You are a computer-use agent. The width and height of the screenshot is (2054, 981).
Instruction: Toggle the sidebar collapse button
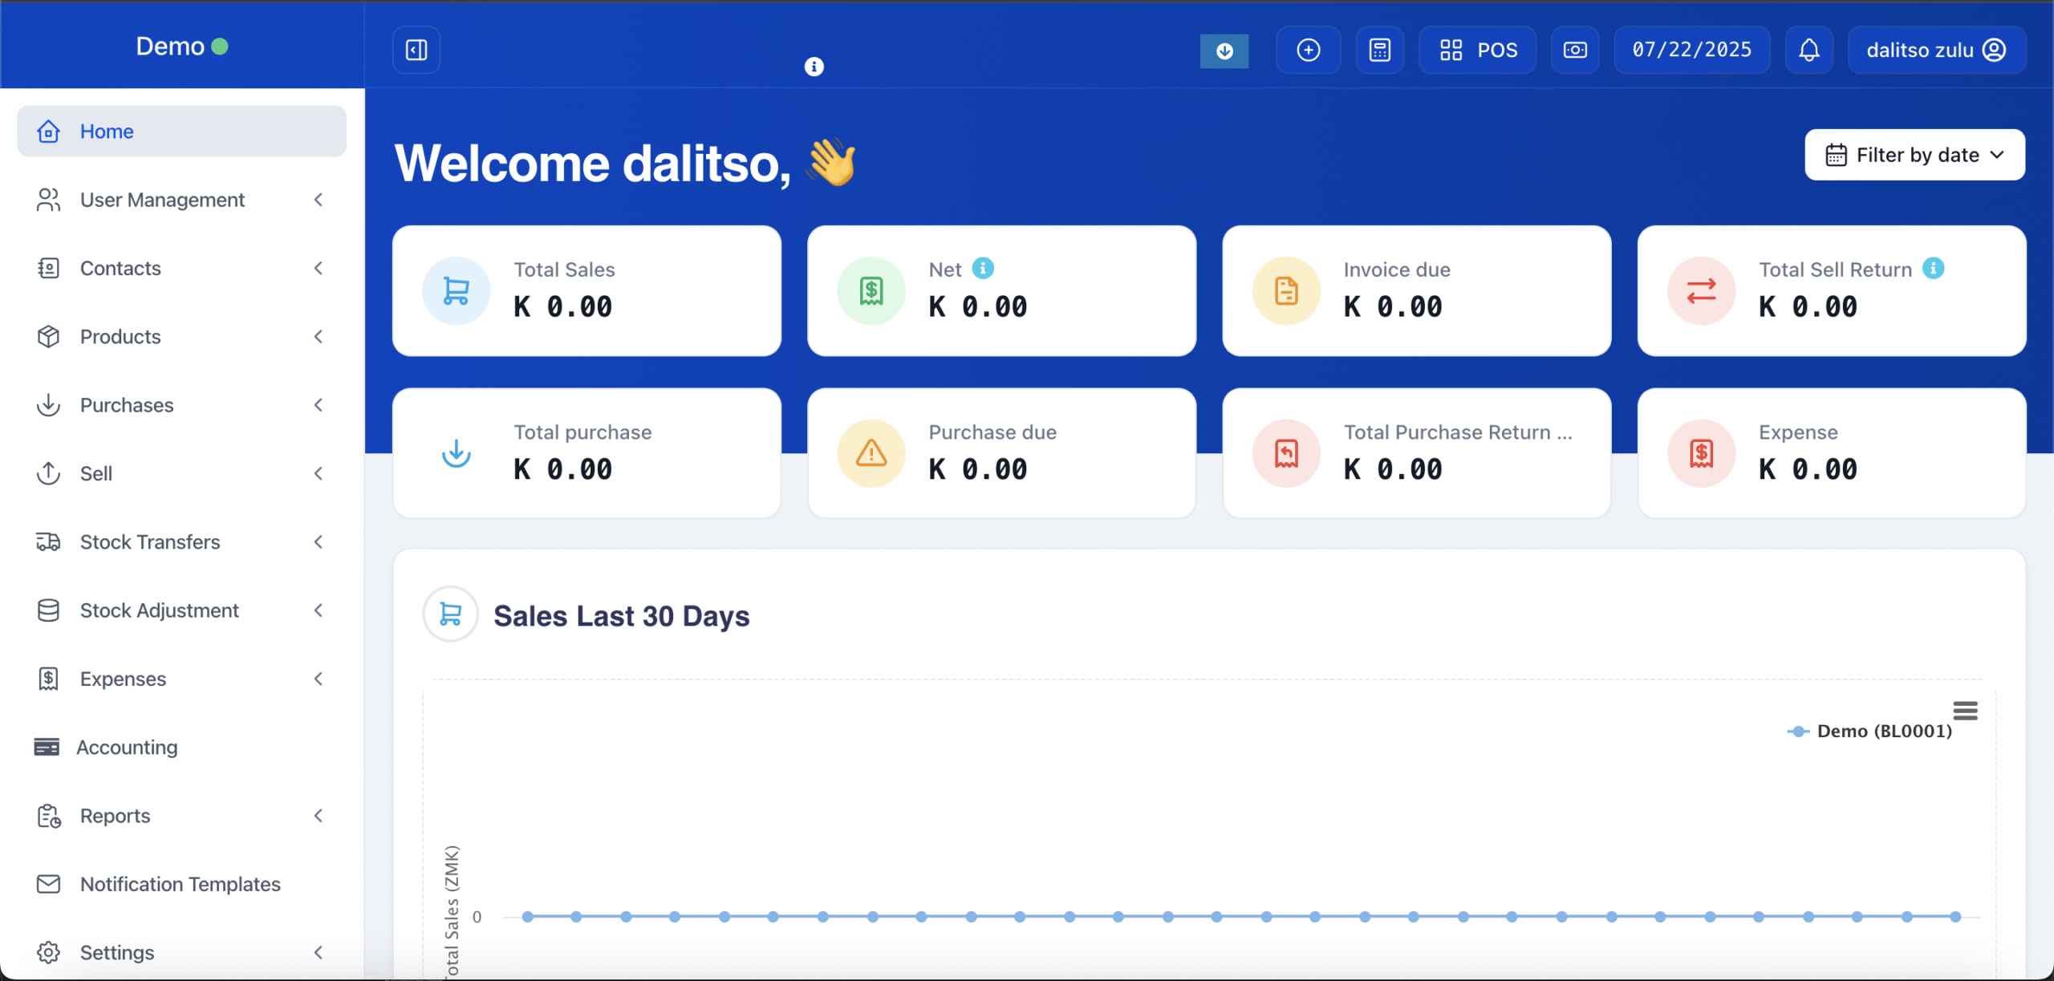pos(416,50)
